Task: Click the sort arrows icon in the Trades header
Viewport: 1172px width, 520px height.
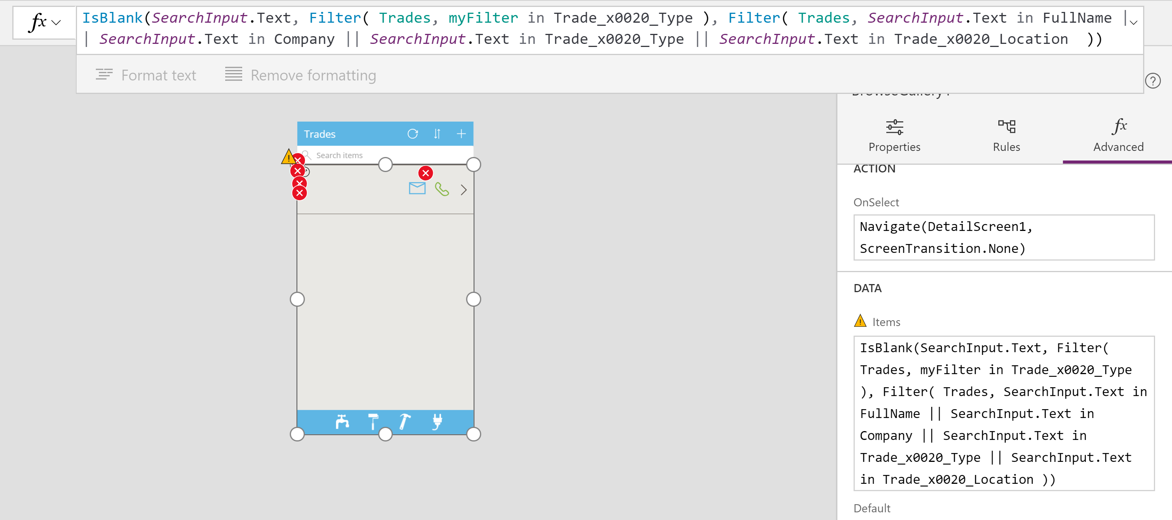Action: tap(437, 134)
